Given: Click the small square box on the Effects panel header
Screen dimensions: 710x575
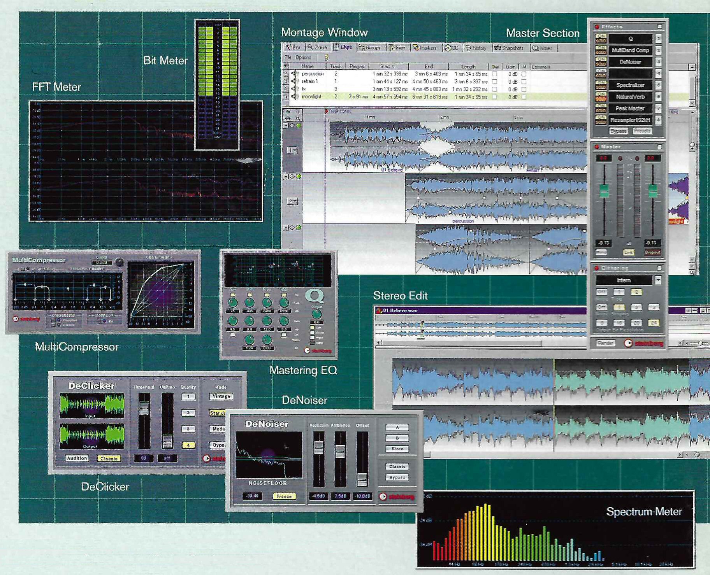Looking at the screenshot, I should point(659,26).
